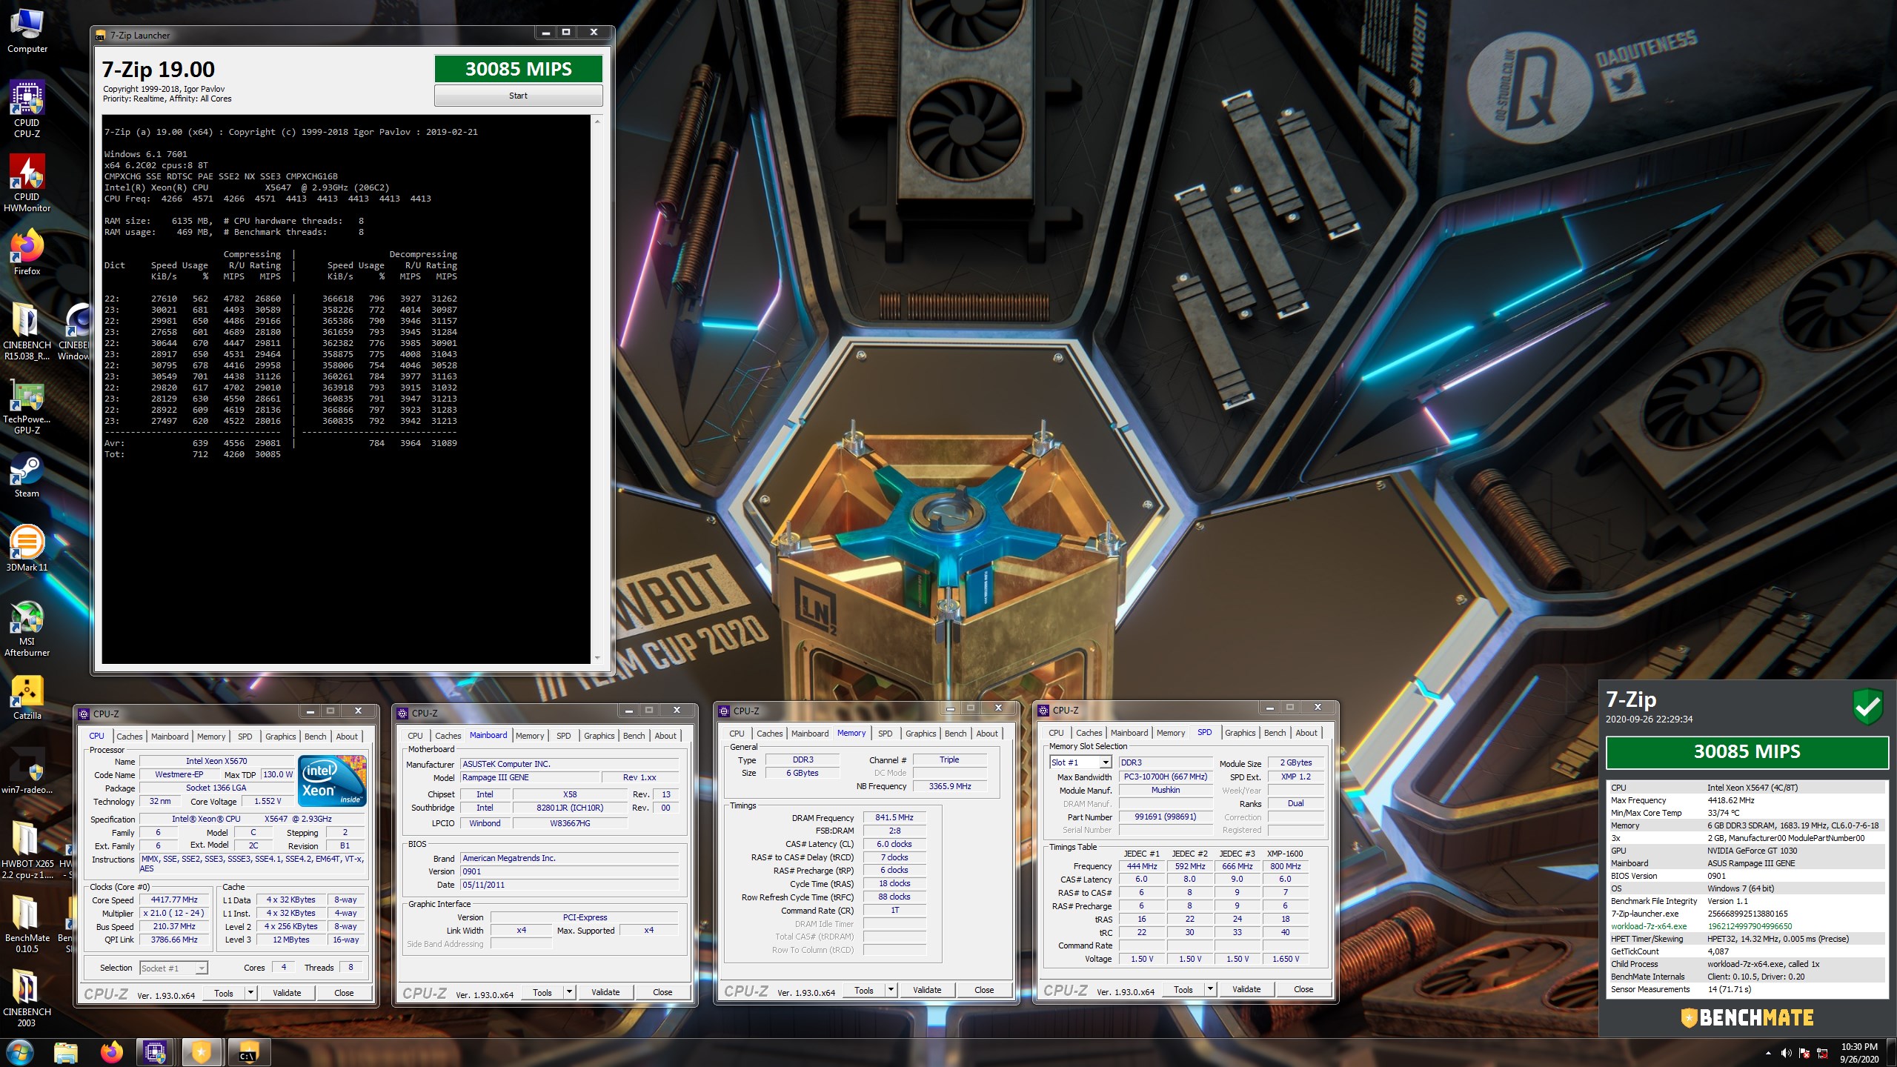Click the 30085 MIPS result in launcher

point(518,69)
